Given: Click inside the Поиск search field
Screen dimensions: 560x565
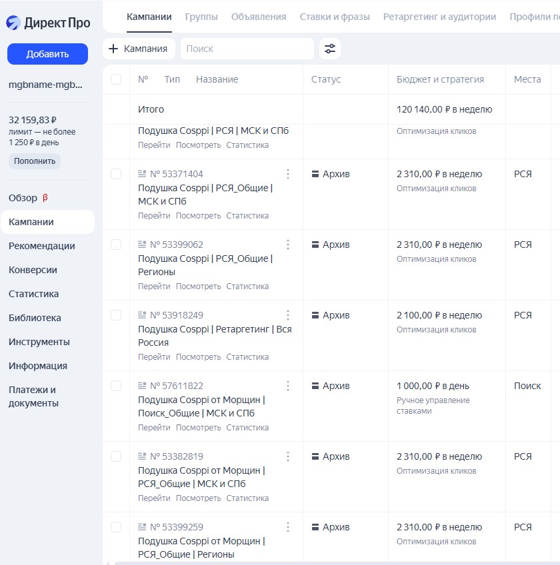Looking at the screenshot, I should (x=247, y=49).
